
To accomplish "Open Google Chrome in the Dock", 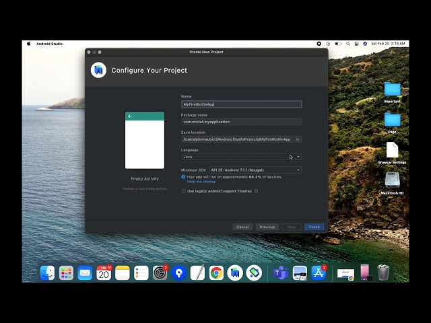I will point(216,273).
